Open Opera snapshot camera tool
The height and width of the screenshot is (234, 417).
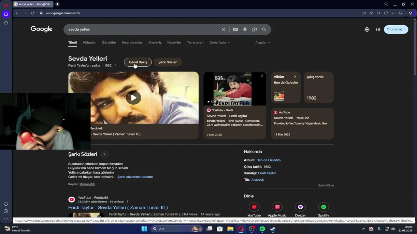[x=371, y=13]
